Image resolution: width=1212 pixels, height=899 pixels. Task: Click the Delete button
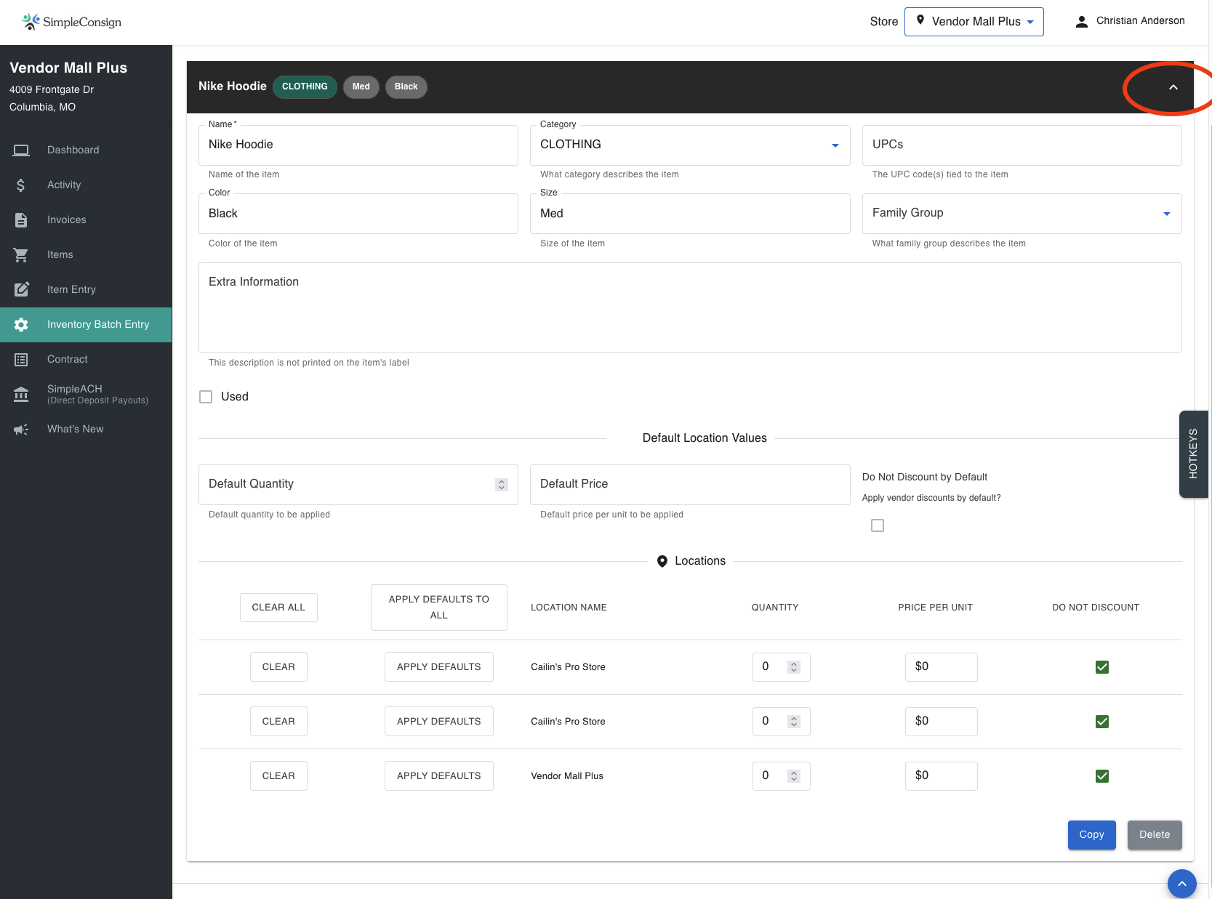[1155, 835]
